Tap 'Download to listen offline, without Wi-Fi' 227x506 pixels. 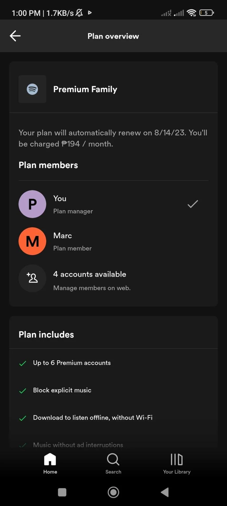[93, 418]
